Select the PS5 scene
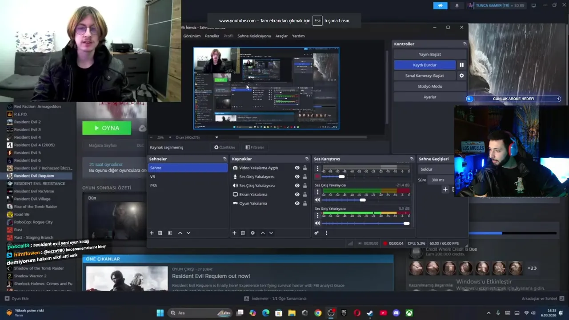569x320 pixels. click(x=188, y=186)
